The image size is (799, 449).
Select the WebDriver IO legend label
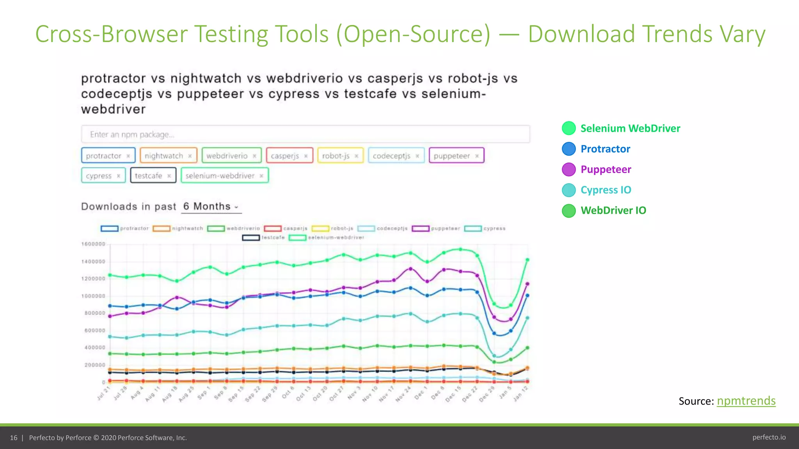coord(613,210)
